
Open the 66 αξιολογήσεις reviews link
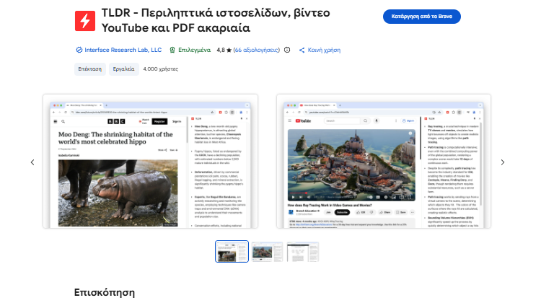point(256,50)
